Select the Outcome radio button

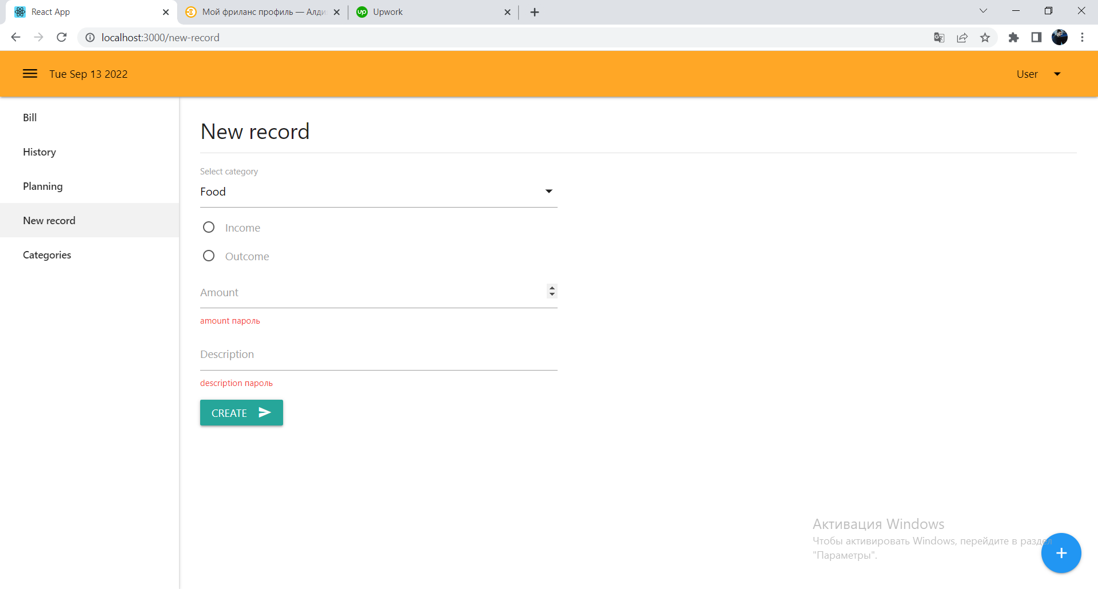[209, 256]
